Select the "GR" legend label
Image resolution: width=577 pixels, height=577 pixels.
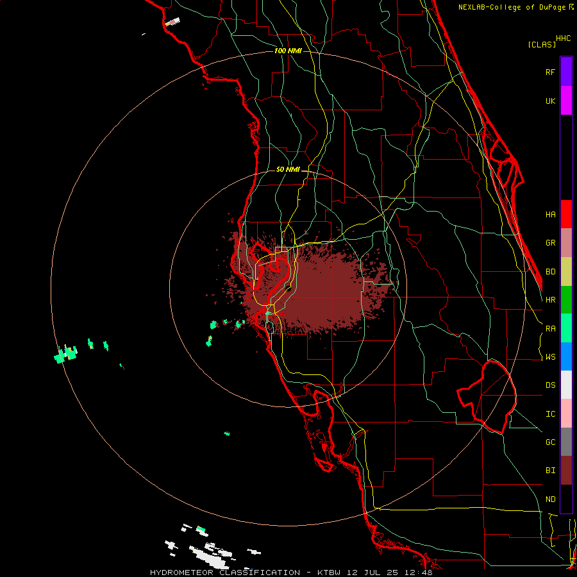point(550,243)
